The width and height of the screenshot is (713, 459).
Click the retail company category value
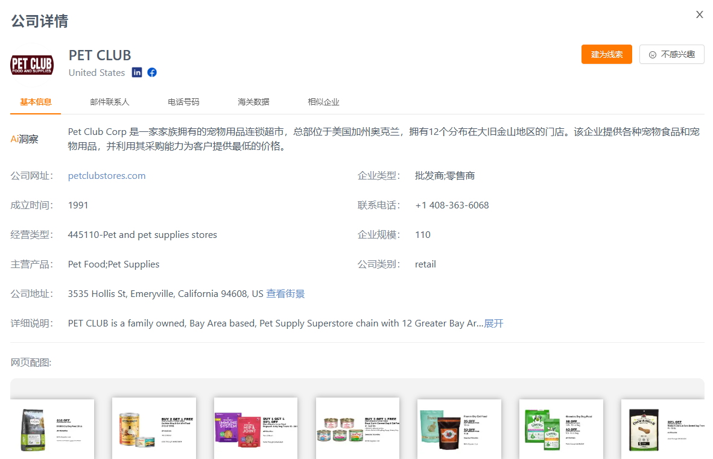point(426,264)
